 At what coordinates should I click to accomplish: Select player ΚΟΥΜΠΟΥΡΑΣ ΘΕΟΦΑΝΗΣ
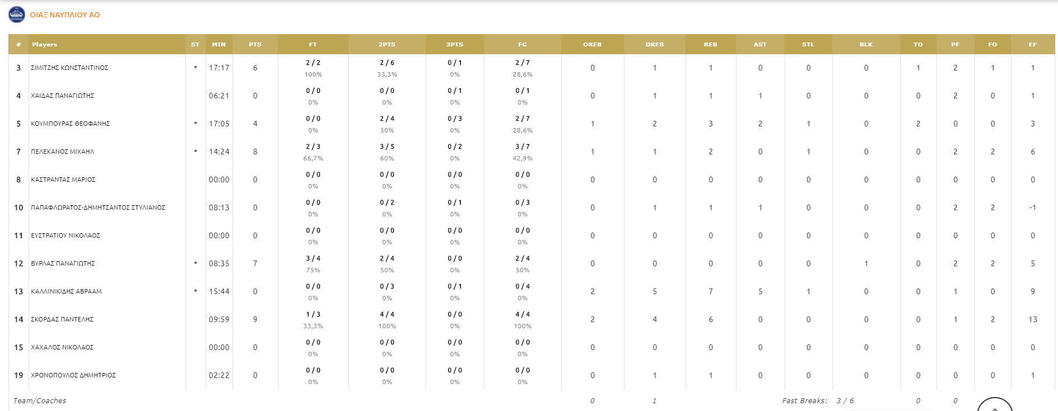[x=70, y=124]
